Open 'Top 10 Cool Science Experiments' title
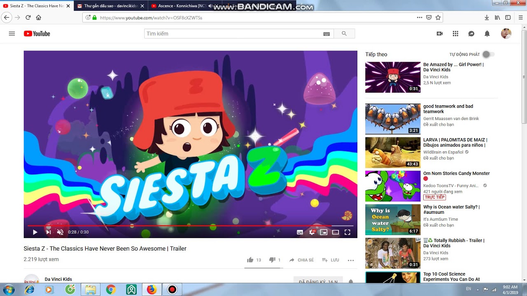Viewport: 527px width, 296px height. pyautogui.click(x=452, y=277)
